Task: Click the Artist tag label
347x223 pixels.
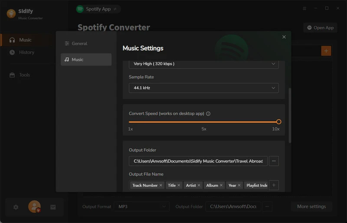Action: [191, 185]
